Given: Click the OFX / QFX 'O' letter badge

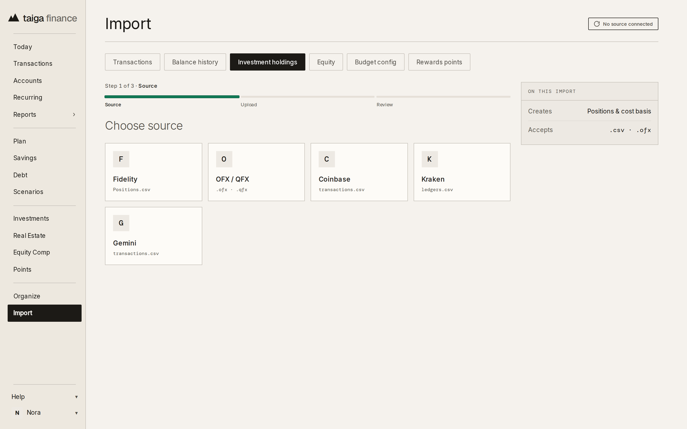Looking at the screenshot, I should click(224, 159).
